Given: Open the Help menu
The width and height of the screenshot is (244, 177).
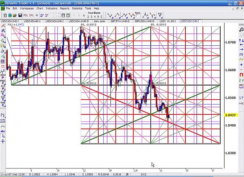Looking at the screenshot, I should click(x=96, y=9).
